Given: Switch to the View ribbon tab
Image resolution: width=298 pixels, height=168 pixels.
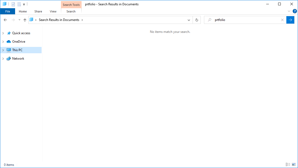Looking at the screenshot, I should point(53,11).
